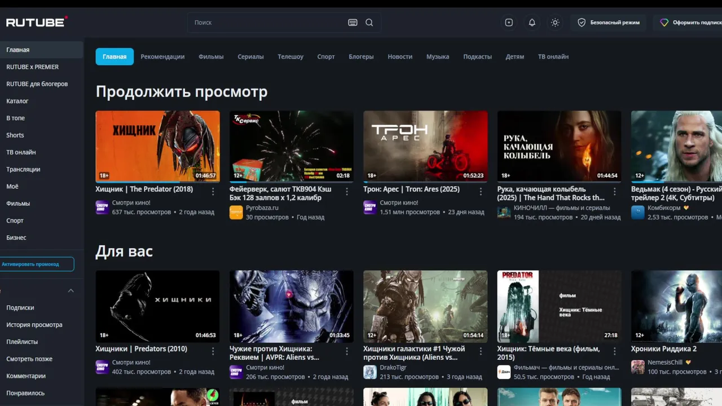Viewport: 722px width, 406px height.
Task: Open options menu for Хищник The Predator (2018)
Action: (213, 192)
